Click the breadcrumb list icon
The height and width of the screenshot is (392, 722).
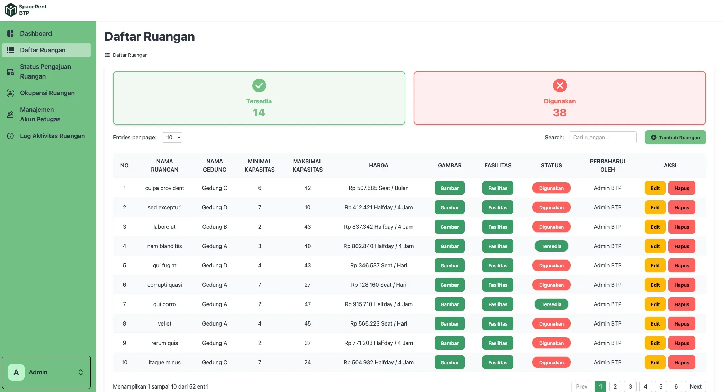(107, 55)
